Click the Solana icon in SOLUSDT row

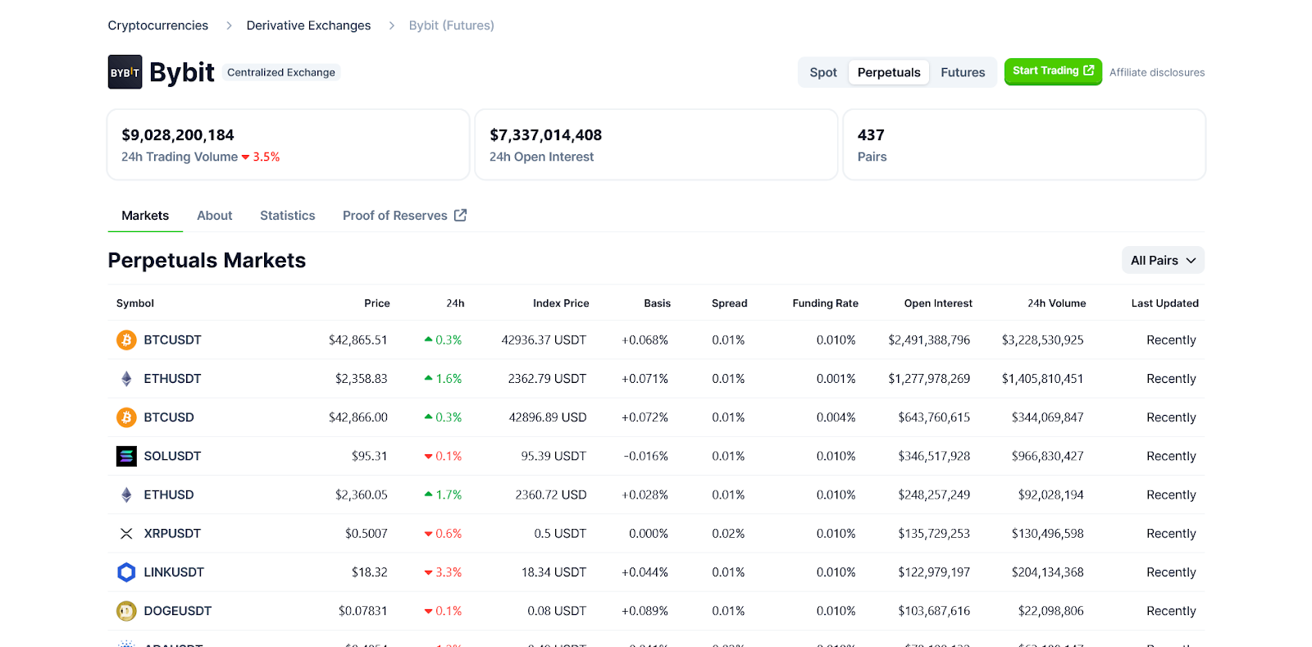tap(126, 456)
